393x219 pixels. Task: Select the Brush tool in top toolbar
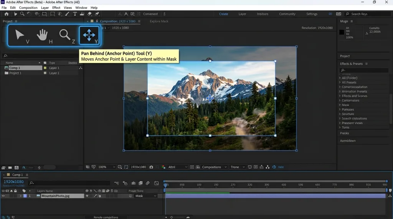click(x=67, y=14)
